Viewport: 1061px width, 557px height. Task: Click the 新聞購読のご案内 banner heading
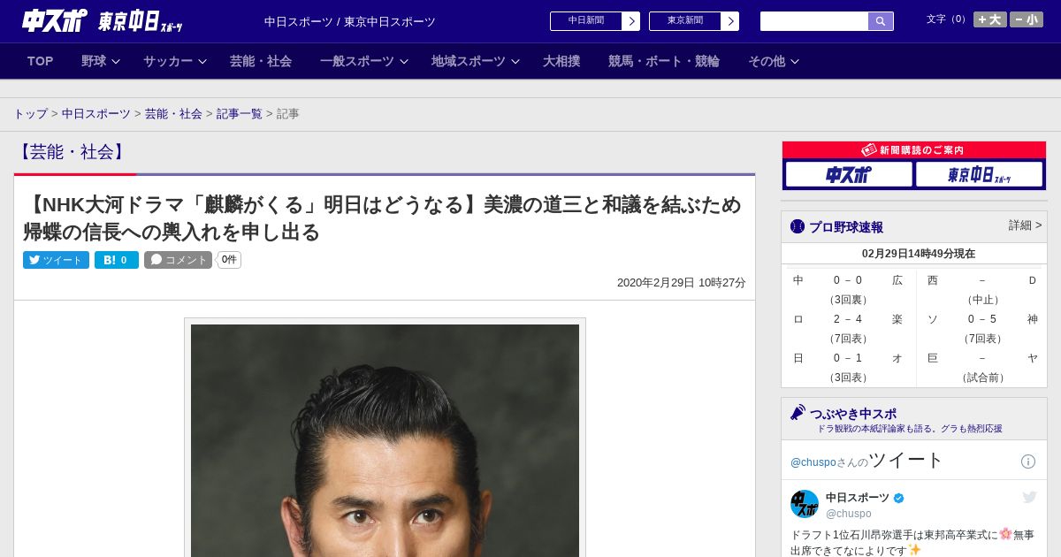[x=913, y=150]
